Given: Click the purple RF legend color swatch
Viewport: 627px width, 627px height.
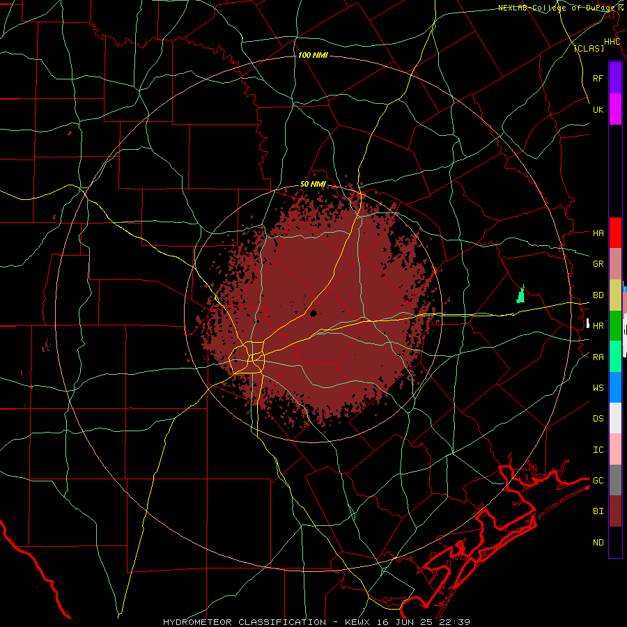Looking at the screenshot, I should click(615, 78).
